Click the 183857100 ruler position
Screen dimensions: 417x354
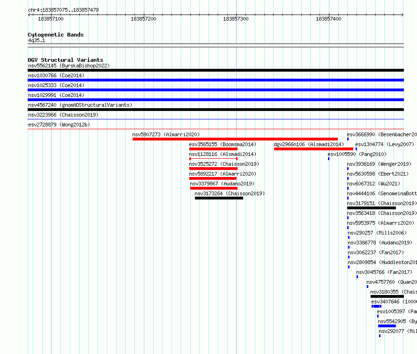coord(51,19)
